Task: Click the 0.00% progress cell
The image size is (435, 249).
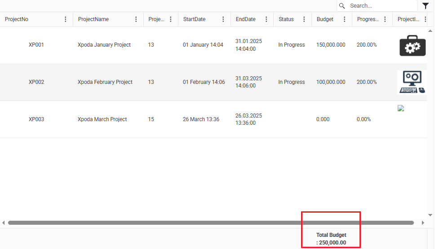Action: tap(364, 119)
